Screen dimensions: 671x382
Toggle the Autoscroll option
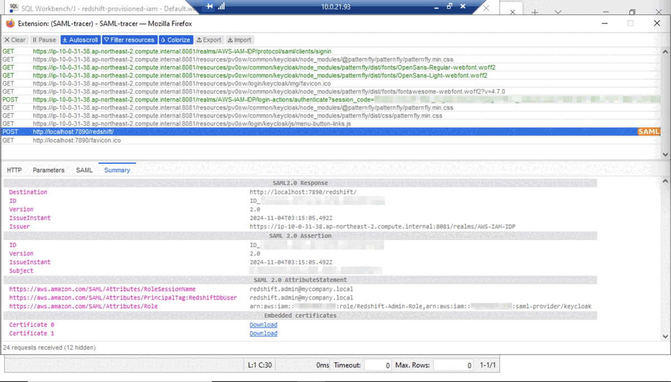pyautogui.click(x=80, y=40)
